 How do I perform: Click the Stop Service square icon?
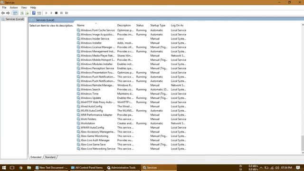[56, 13]
